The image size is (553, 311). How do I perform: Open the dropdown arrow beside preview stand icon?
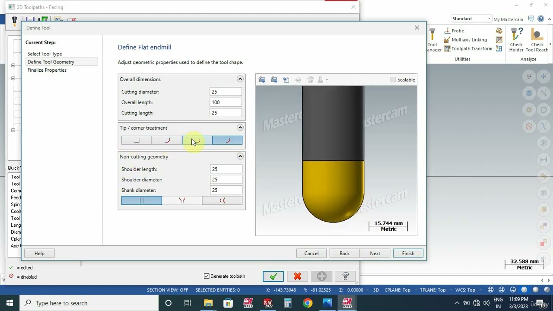[x=327, y=79]
